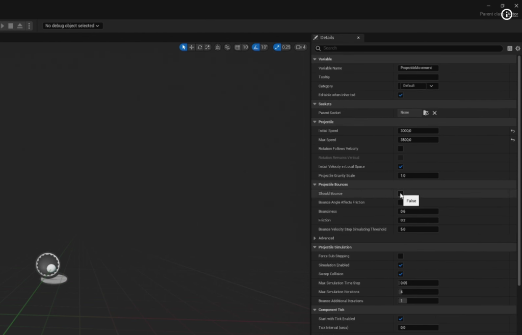Click the Eject button in toolbar
The image size is (522, 335).
pos(20,25)
